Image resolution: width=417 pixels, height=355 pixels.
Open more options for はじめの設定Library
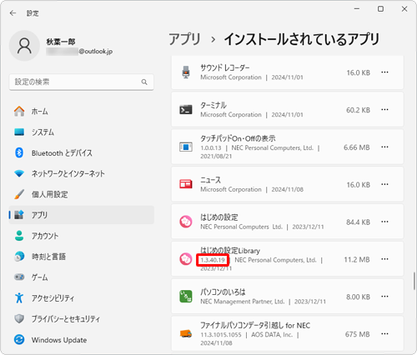click(384, 259)
